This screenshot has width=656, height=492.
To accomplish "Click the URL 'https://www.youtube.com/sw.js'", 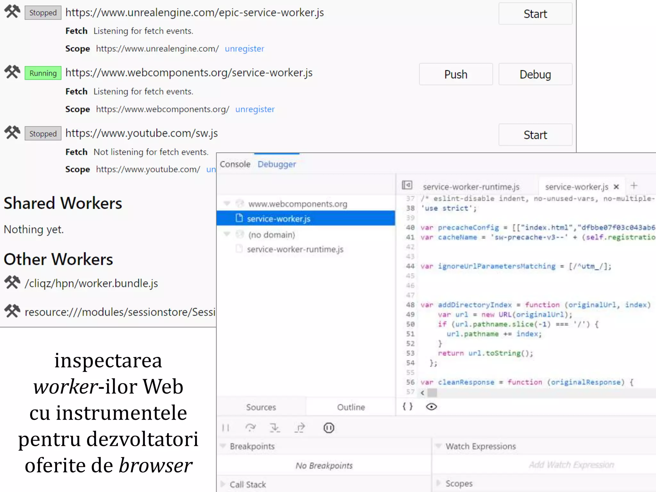I will (x=142, y=133).
